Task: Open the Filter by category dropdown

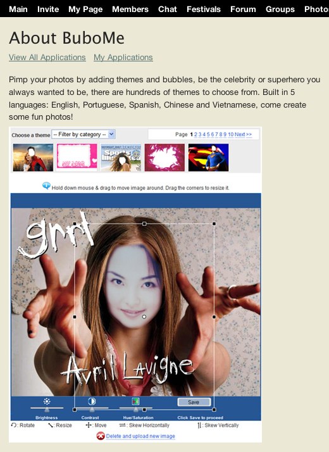Action: pos(84,134)
